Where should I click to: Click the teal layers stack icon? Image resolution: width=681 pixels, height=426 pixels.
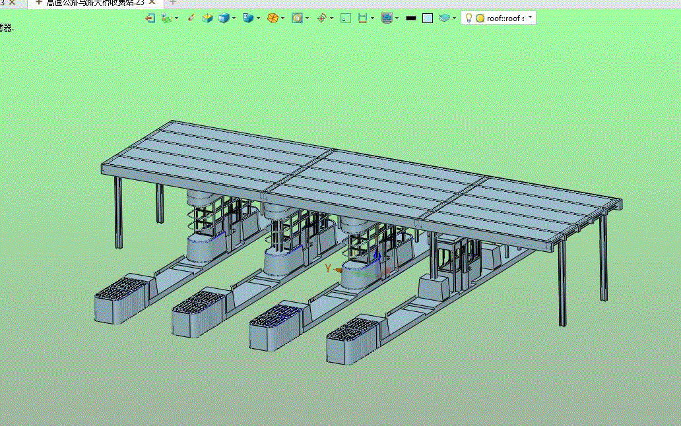[444, 18]
